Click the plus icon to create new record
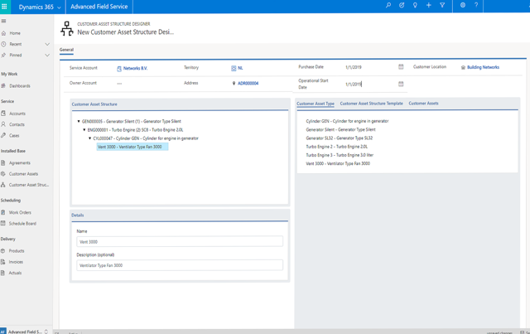 coord(429,6)
